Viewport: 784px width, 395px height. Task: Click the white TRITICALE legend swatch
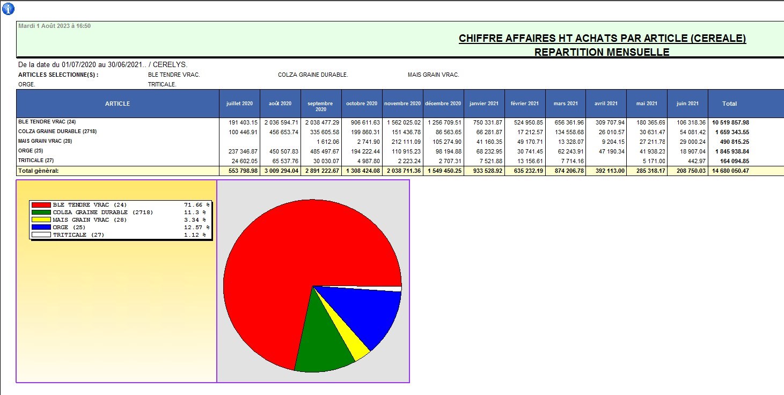coord(41,235)
